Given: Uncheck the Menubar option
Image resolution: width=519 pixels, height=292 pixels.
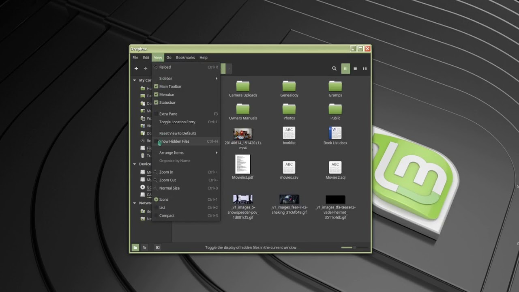Looking at the screenshot, I should click(156, 94).
